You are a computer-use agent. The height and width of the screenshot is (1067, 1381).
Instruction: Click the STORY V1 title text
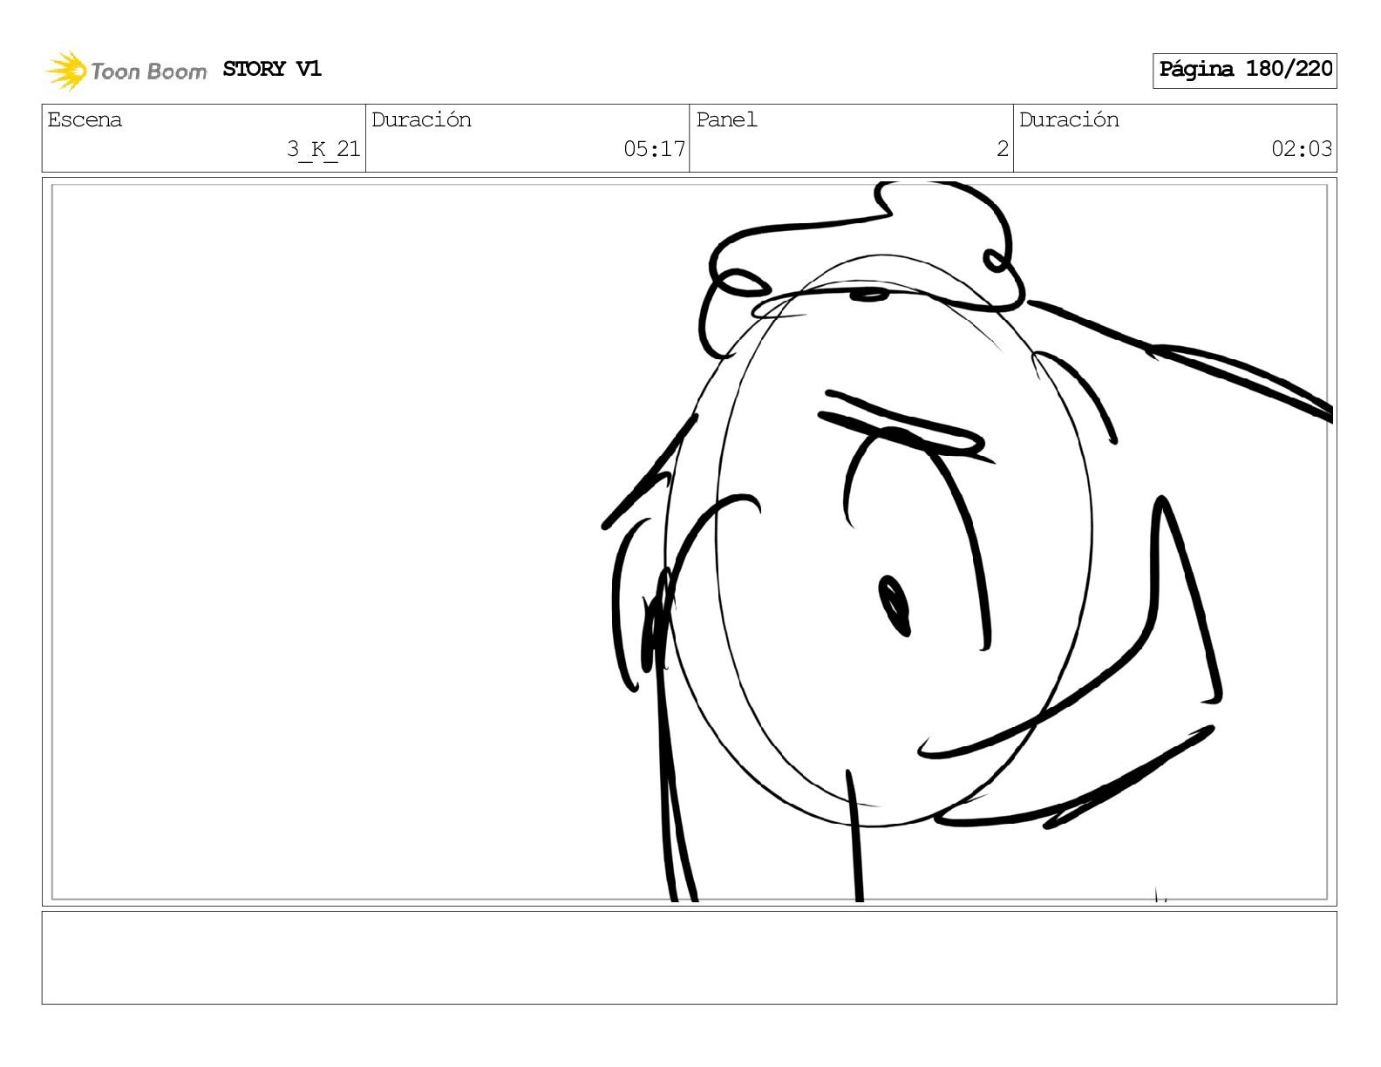(x=272, y=69)
